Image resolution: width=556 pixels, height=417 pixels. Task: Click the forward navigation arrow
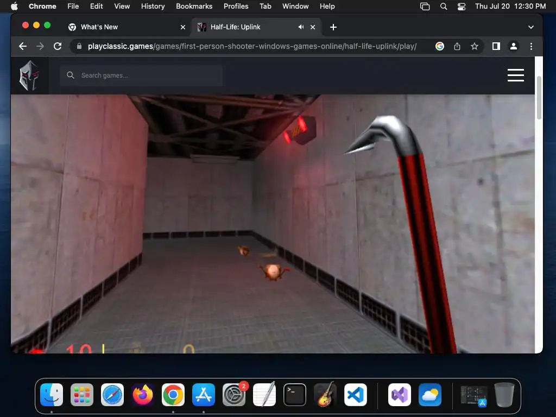[x=40, y=46]
